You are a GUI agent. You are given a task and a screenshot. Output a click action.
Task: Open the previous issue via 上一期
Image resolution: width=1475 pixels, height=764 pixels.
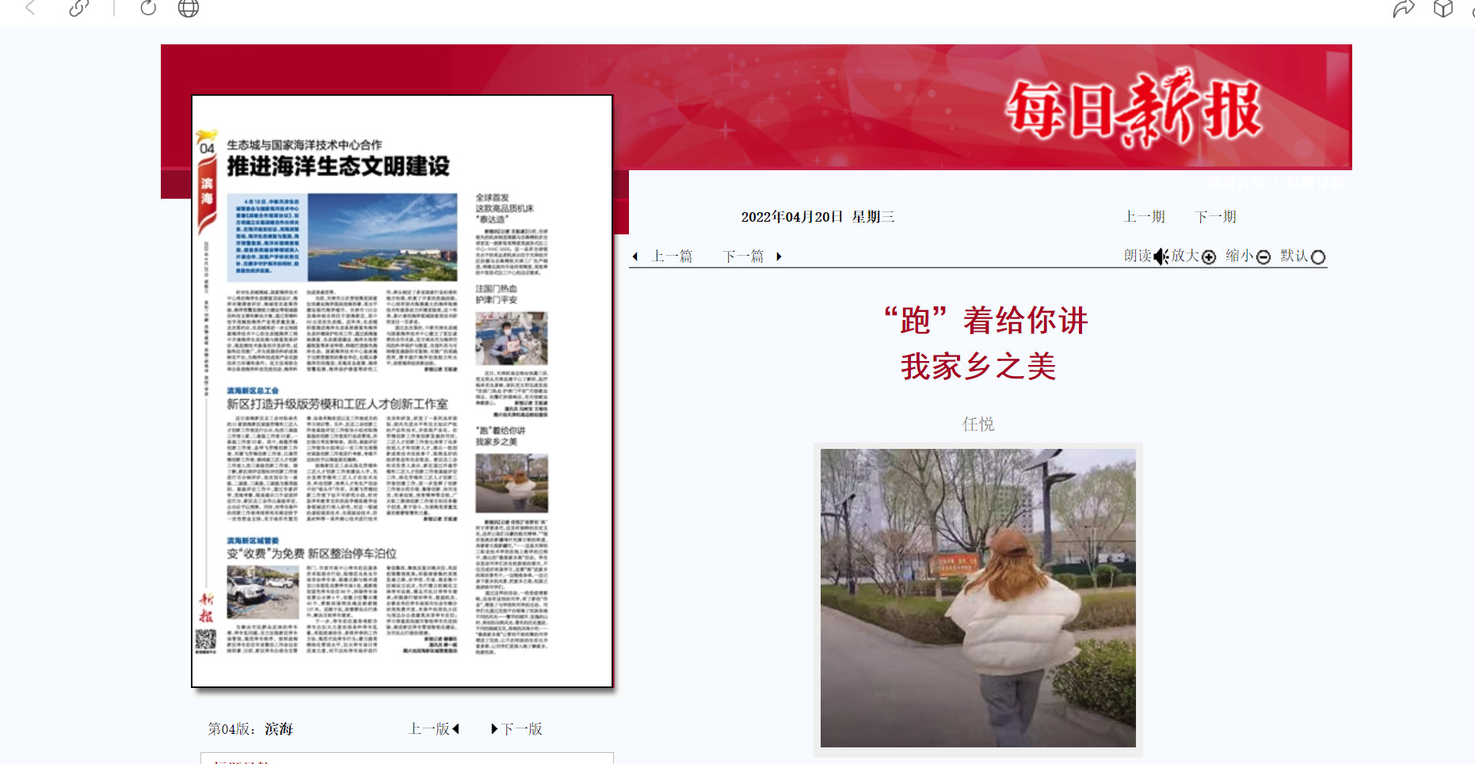(x=1144, y=217)
